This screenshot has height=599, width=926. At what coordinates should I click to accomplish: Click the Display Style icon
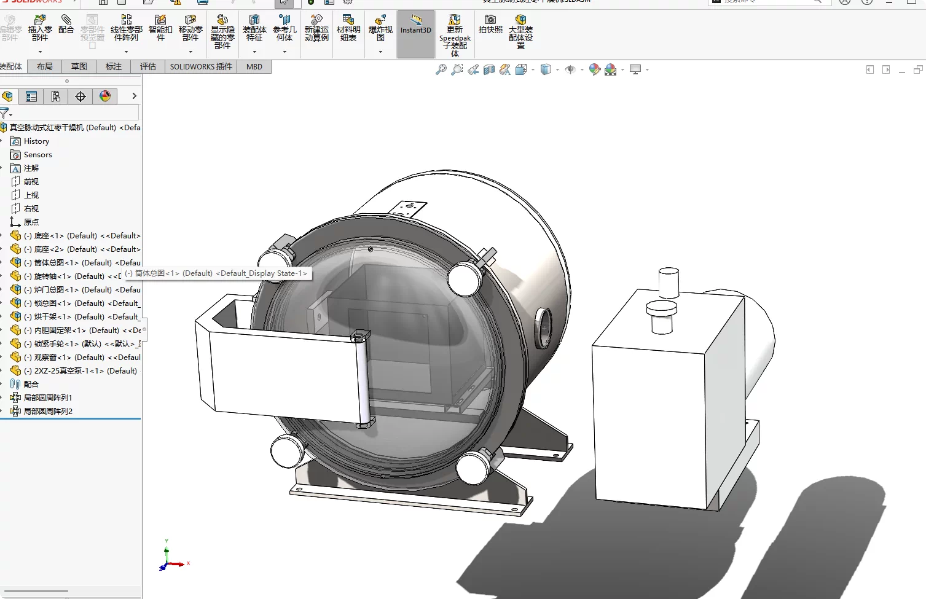pos(546,69)
